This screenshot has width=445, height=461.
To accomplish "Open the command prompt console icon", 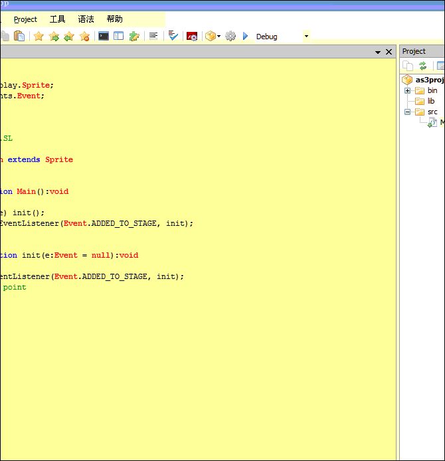I will (104, 37).
